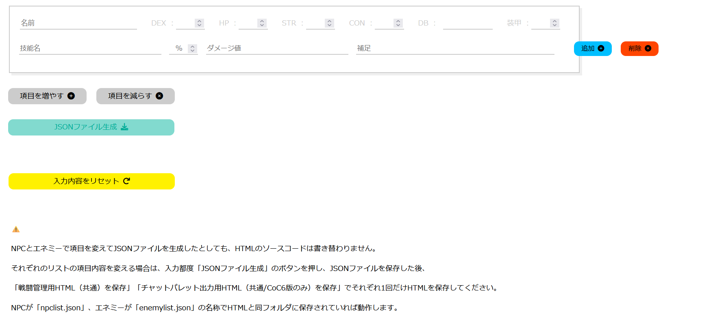Click the orange warning triangle icon
The width and height of the screenshot is (724, 329).
pos(16,230)
